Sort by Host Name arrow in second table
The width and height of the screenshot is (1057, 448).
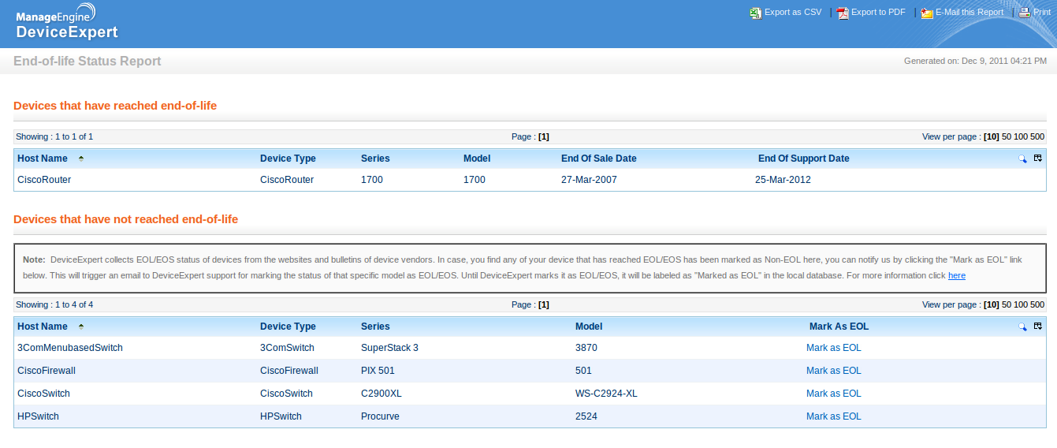[80, 327]
